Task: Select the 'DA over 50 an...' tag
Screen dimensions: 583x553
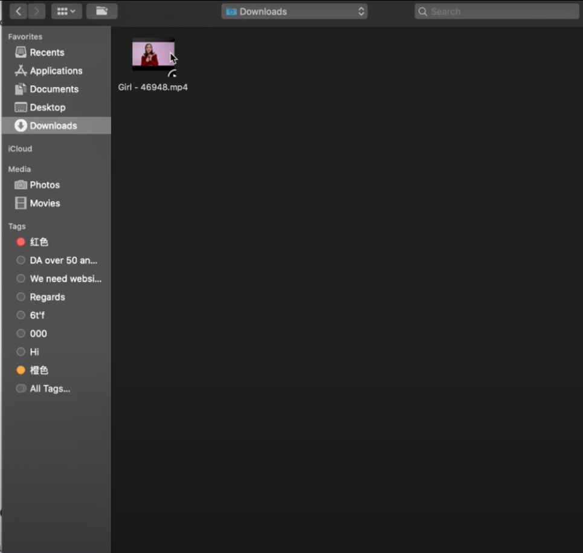Action: [56, 260]
